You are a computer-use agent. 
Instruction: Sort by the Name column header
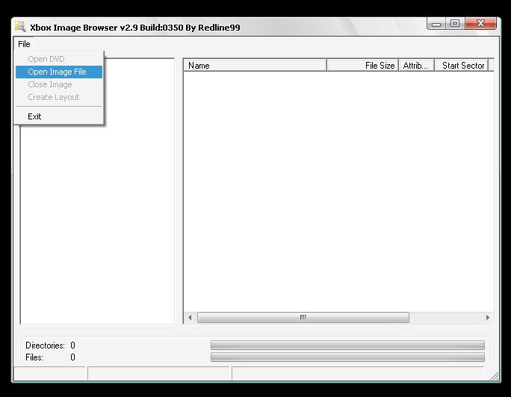[x=254, y=66]
